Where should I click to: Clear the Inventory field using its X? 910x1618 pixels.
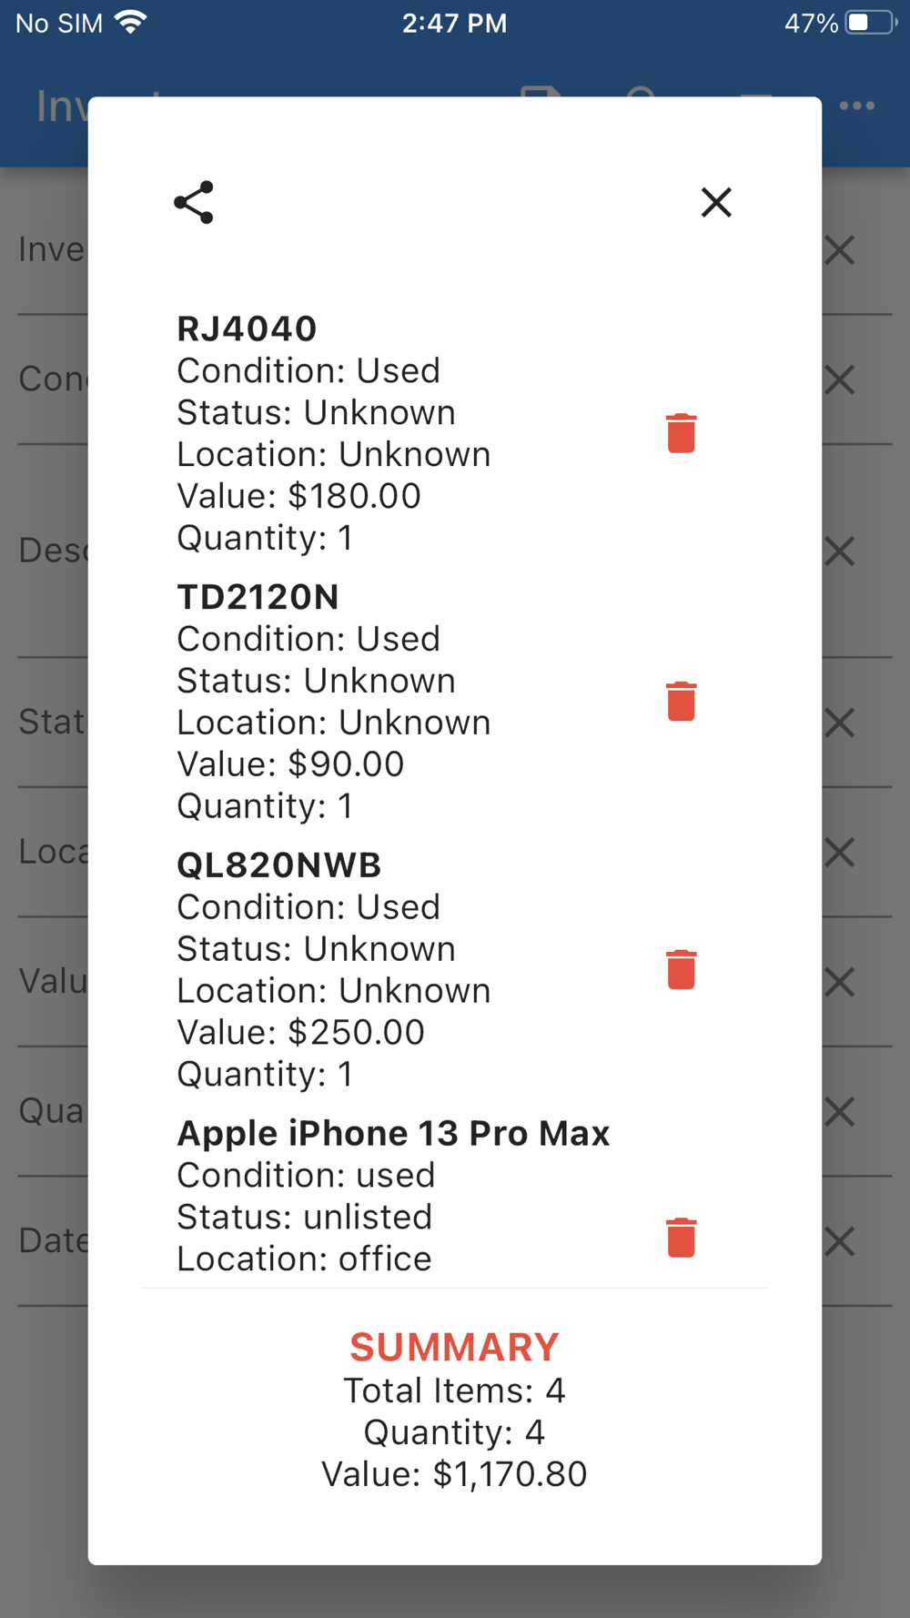(839, 250)
